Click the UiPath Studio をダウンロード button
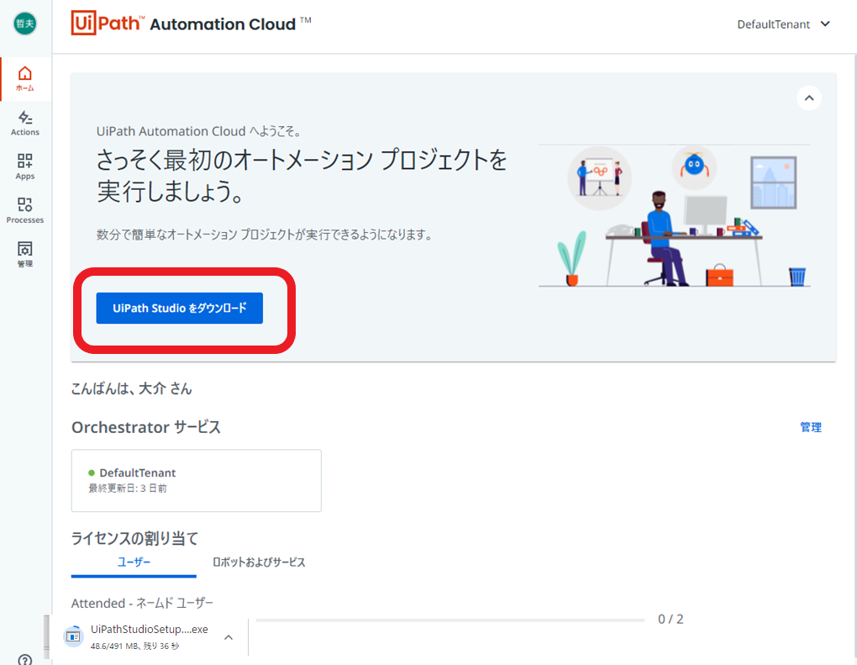The image size is (857, 665). [179, 309]
